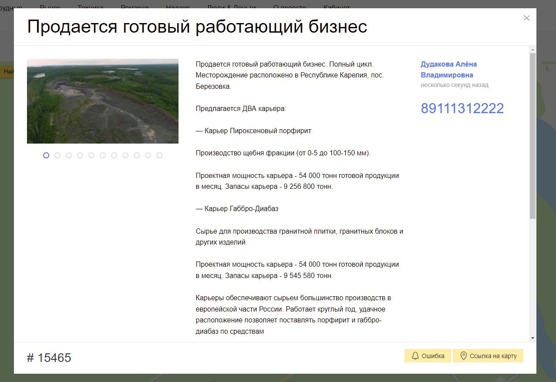
Task: Select the seventh photo carousel dot
Action: coord(114,155)
